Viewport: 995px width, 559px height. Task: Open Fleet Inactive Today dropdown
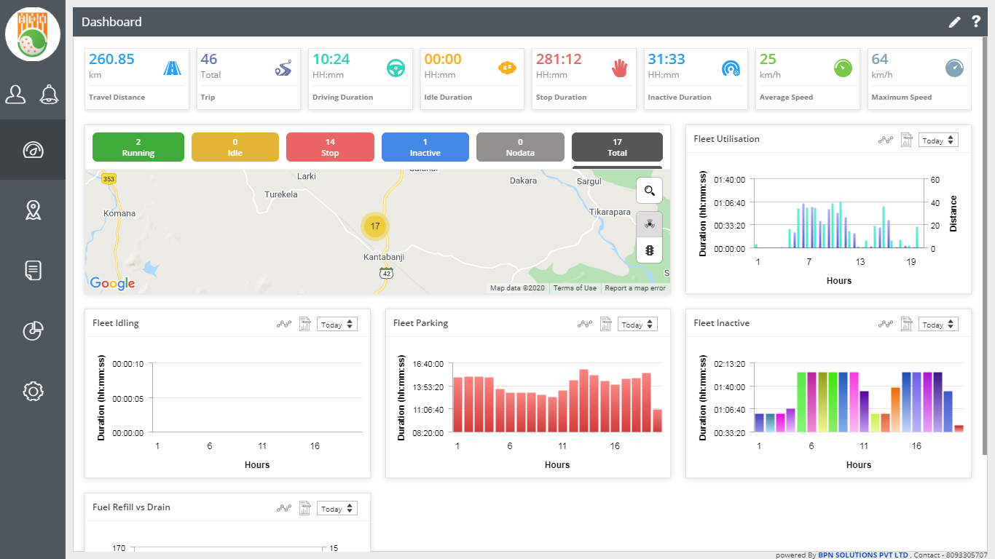coord(939,325)
